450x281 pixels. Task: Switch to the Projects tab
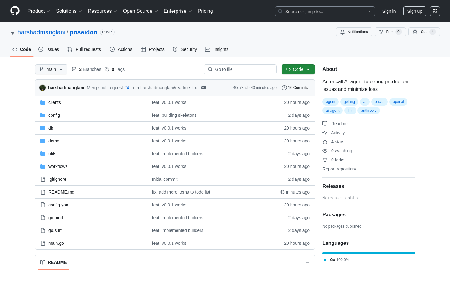(x=152, y=49)
